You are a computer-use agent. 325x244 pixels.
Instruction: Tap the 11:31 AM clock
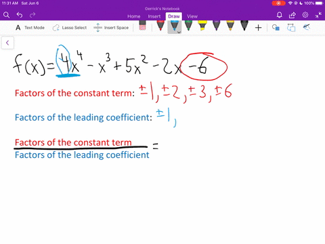point(10,3)
